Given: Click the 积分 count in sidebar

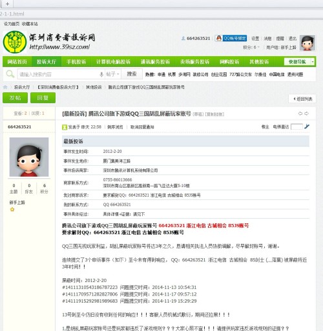Looking at the screenshot, I should click(45, 188).
